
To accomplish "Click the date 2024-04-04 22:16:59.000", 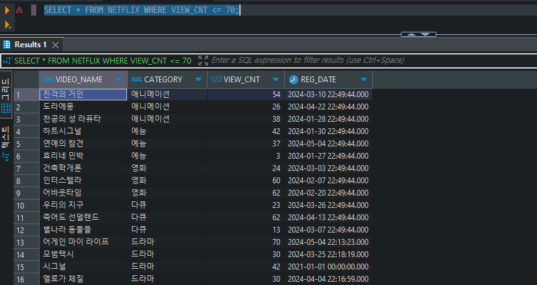I will (329, 279).
